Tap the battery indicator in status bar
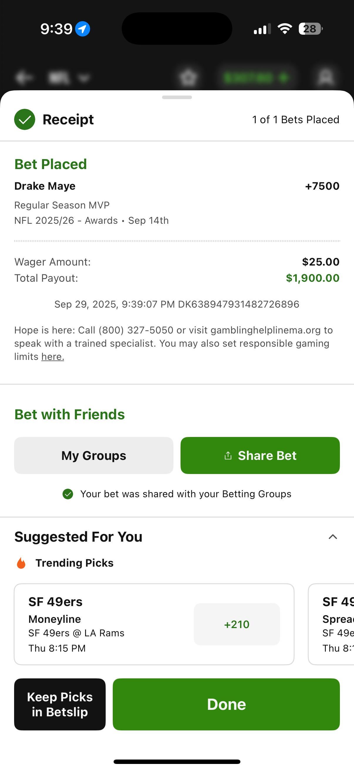 coord(310,29)
